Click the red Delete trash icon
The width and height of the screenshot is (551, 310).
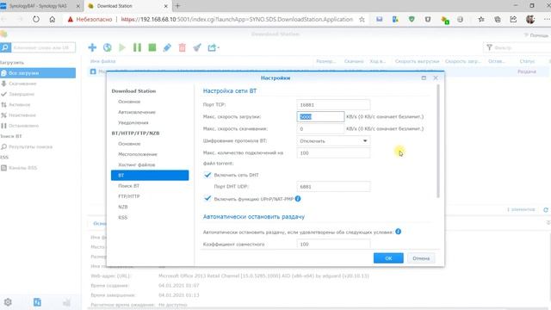pyautogui.click(x=182, y=47)
